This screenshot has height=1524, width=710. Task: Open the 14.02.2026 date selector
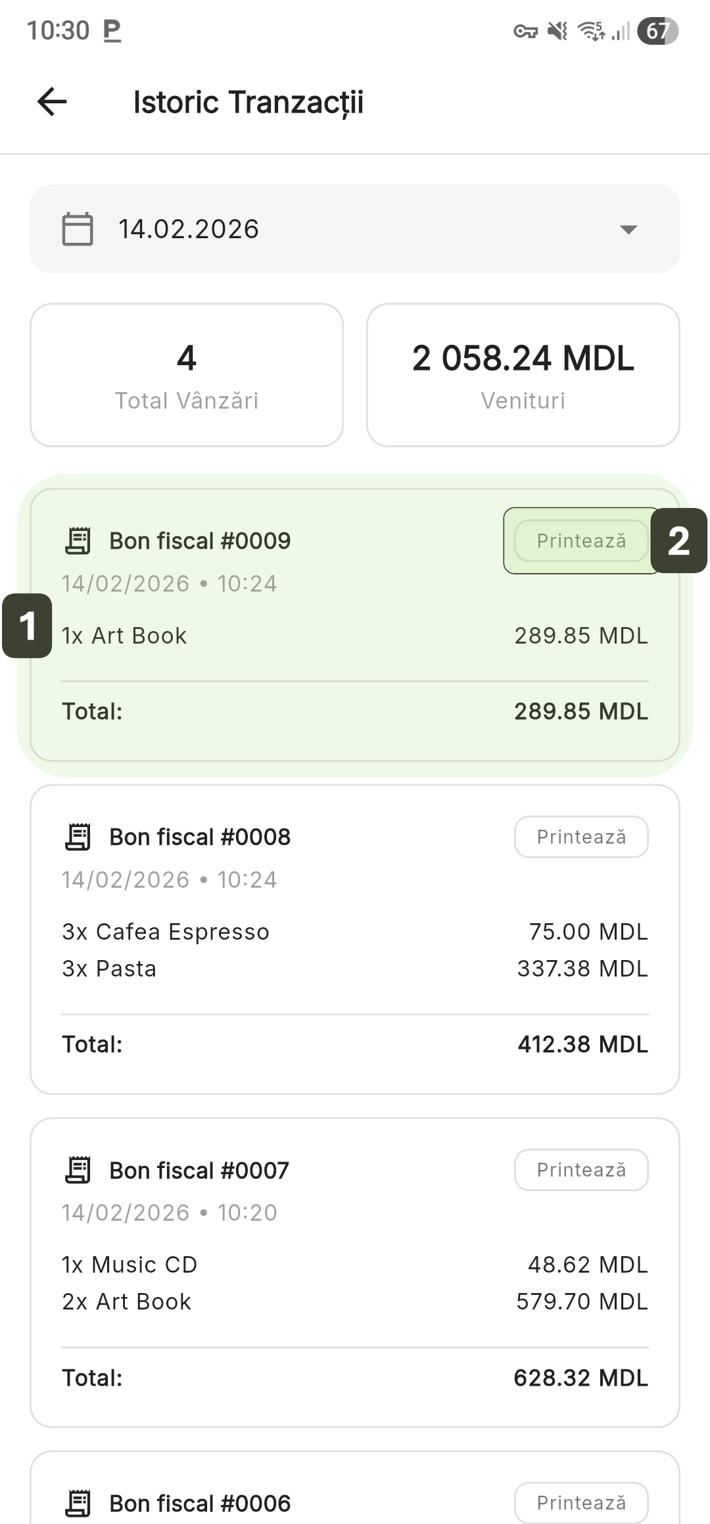[x=355, y=229]
